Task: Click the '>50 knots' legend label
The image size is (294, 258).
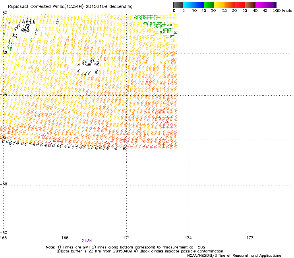Action: click(x=282, y=11)
